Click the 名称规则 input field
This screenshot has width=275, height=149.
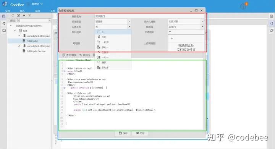[186, 32]
